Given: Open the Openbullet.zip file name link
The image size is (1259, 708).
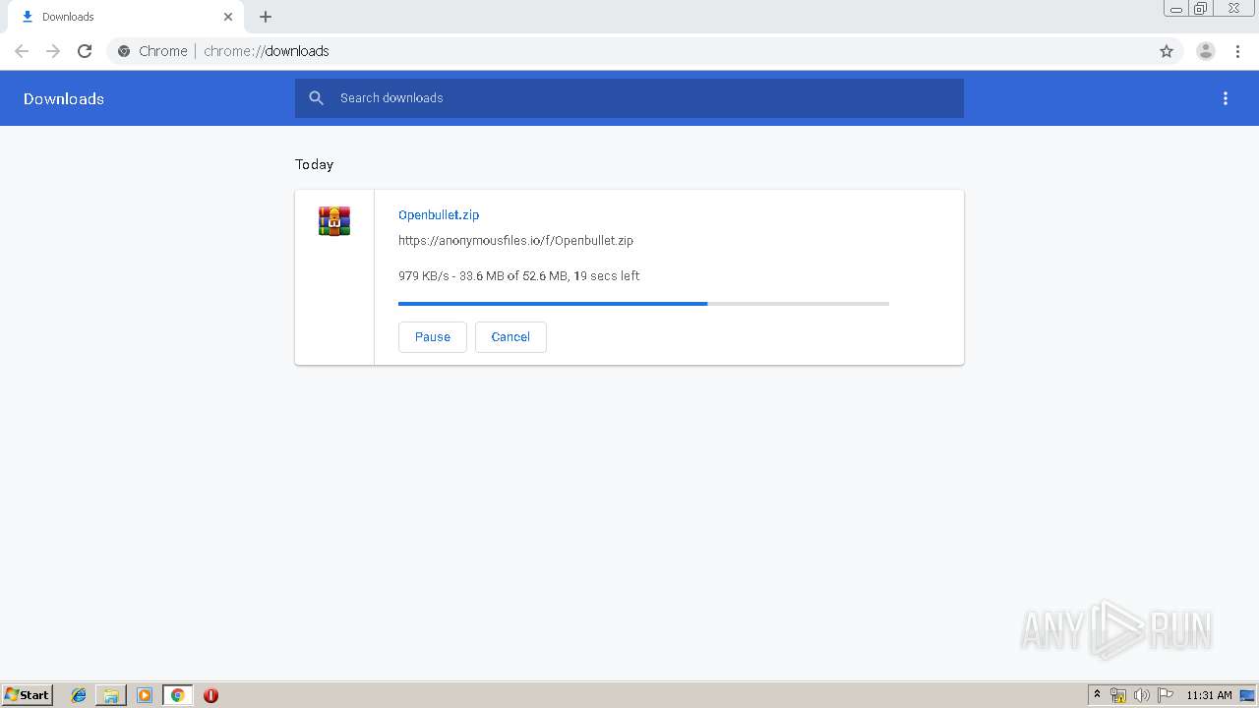Looking at the screenshot, I should 439,215.
